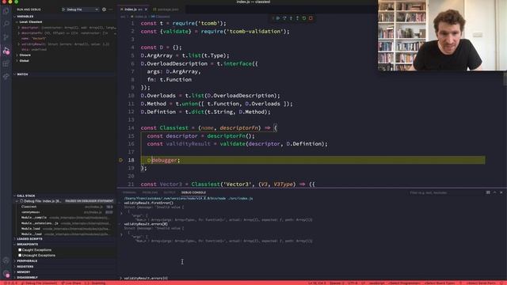Click Step Out in the debug toolbar

(298, 18)
